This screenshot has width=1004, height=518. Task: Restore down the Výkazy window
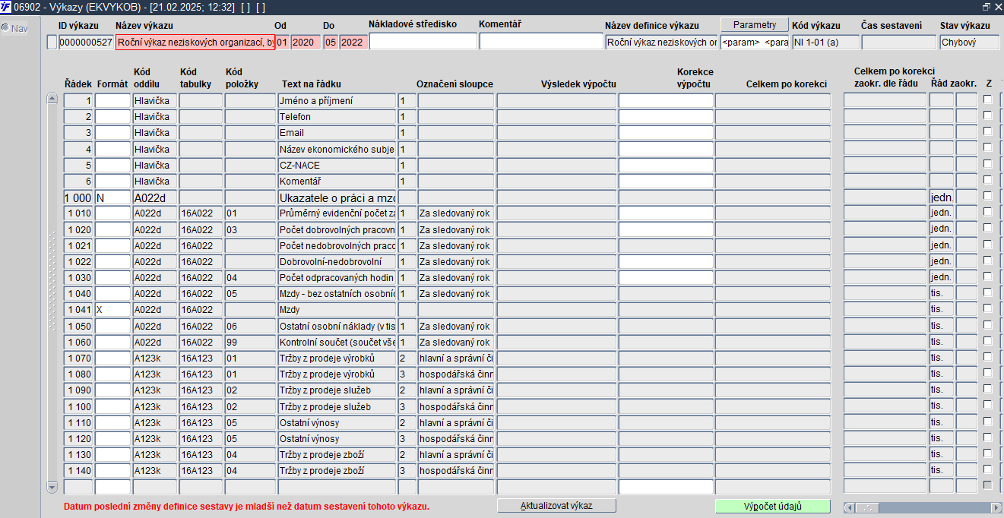tap(986, 6)
